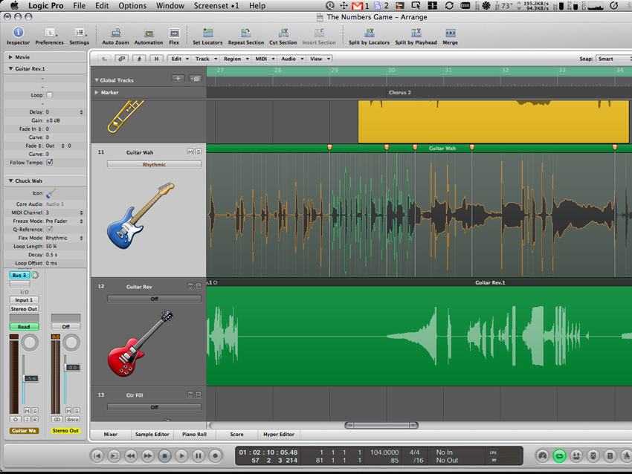Image resolution: width=632 pixels, height=474 pixels.
Task: Pause playback with pause button
Action: [199, 456]
